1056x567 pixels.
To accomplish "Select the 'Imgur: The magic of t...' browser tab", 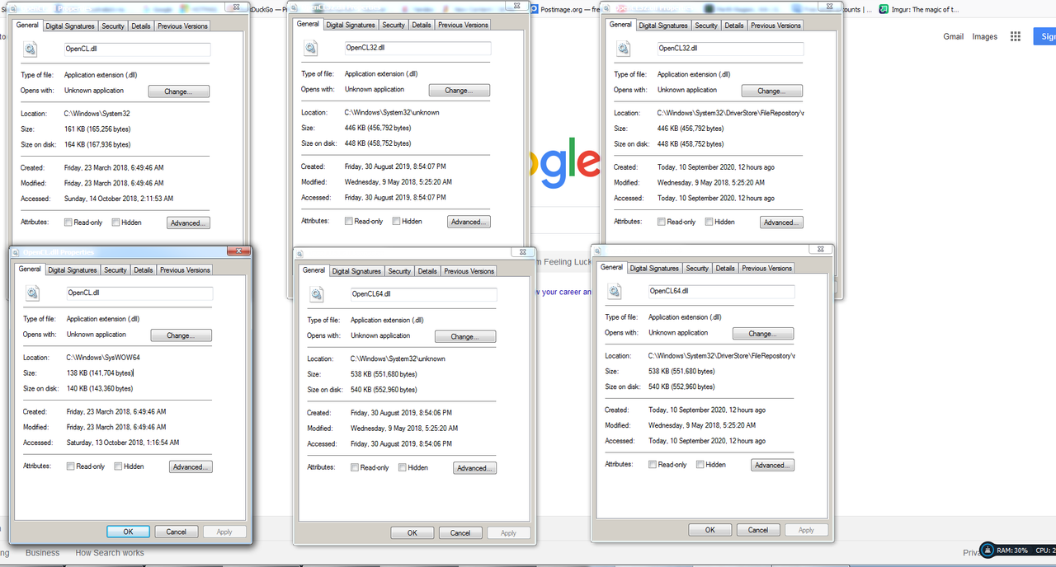I will coord(920,10).
